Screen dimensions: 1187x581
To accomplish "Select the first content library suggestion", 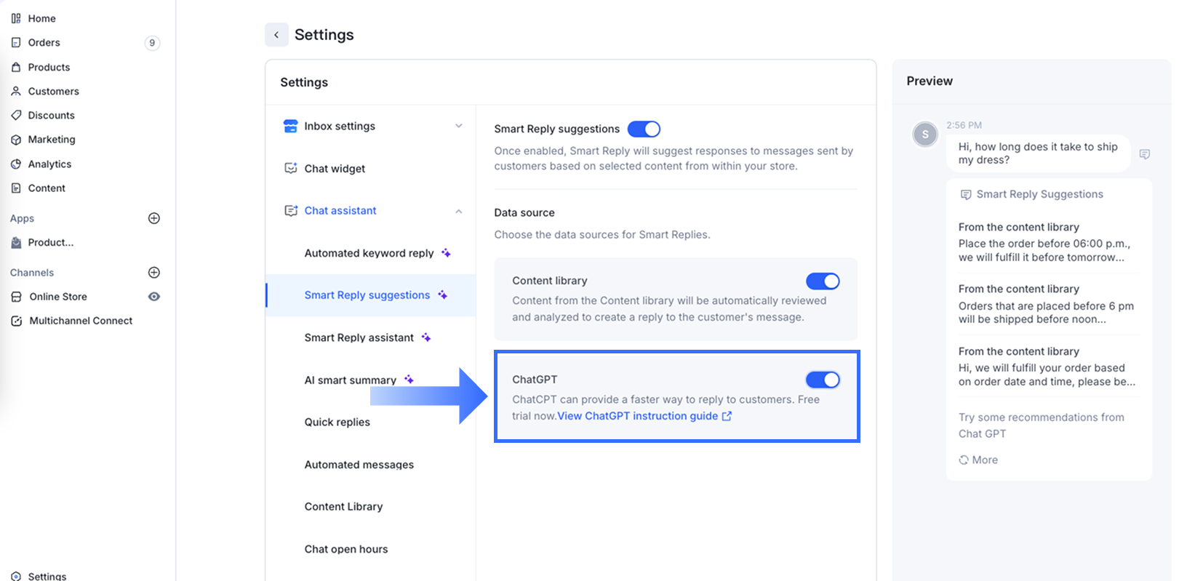I will tap(1044, 243).
